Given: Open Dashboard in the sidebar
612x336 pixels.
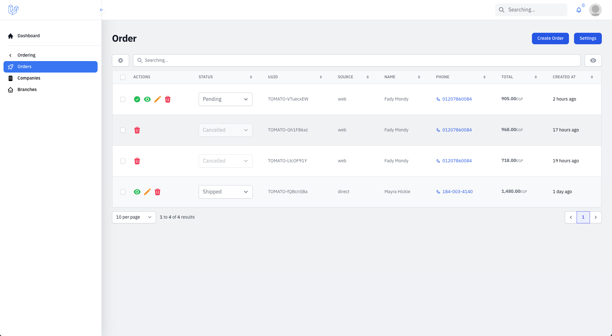Looking at the screenshot, I should (x=50, y=36).
